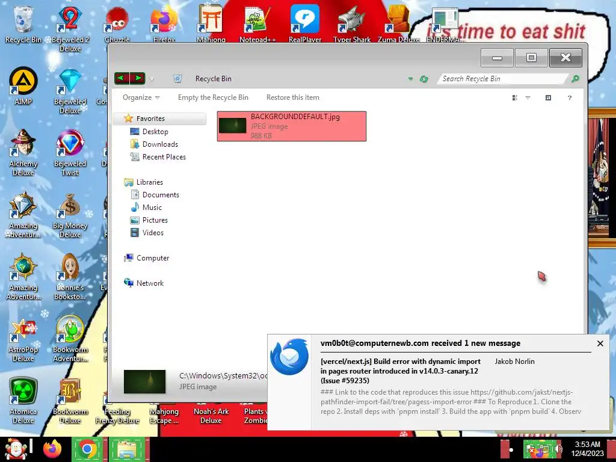Click the Santa Start button

[x=16, y=449]
